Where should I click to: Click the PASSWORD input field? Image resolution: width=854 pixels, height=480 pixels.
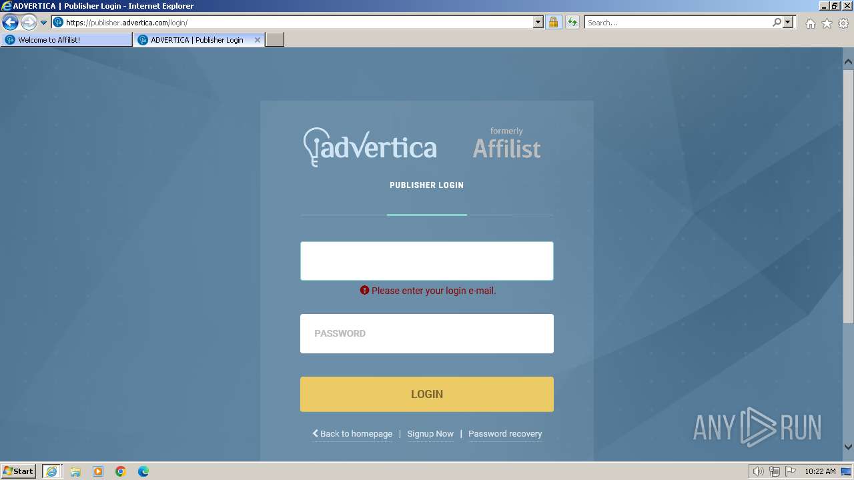pyautogui.click(x=427, y=333)
